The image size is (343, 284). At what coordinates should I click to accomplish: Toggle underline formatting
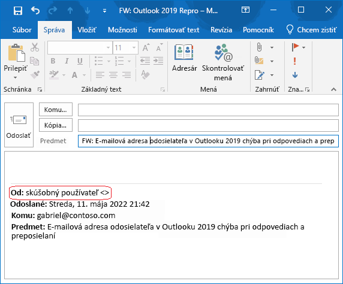[x=80, y=61]
